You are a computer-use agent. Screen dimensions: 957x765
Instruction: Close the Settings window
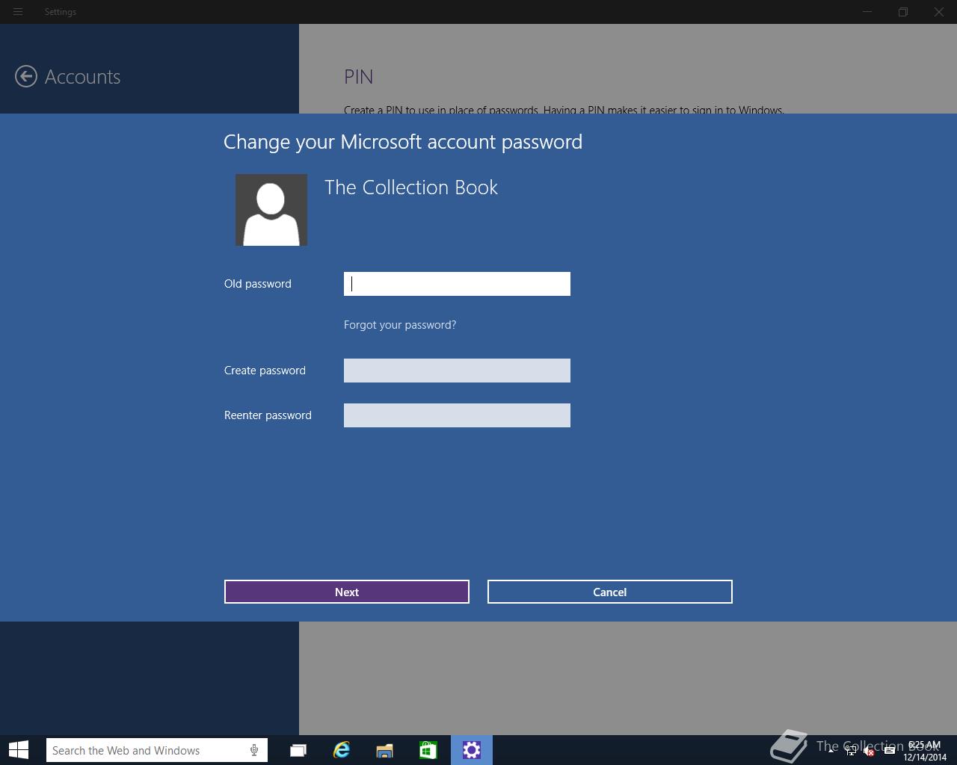(x=939, y=12)
